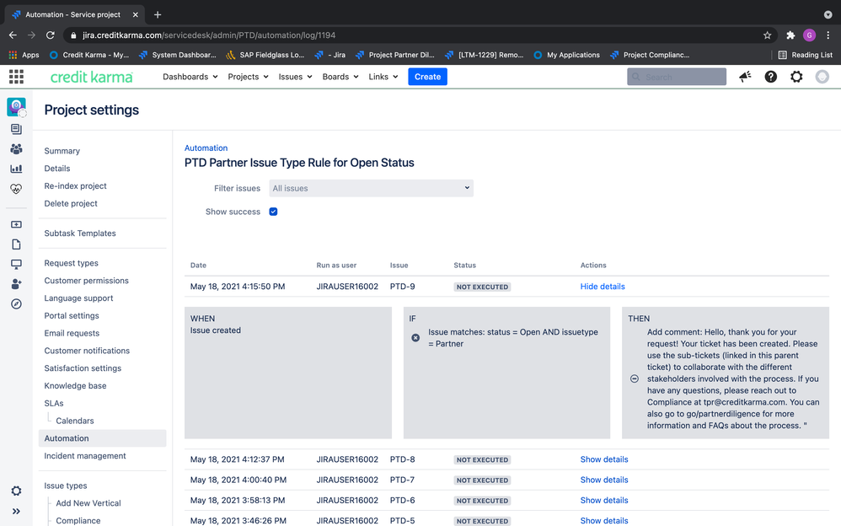Show details for the PTD-6 entry
The height and width of the screenshot is (526, 841).
coord(604,500)
